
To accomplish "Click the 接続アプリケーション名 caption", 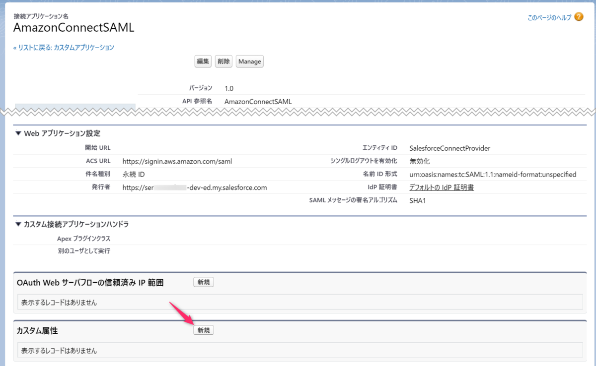I will (x=41, y=16).
